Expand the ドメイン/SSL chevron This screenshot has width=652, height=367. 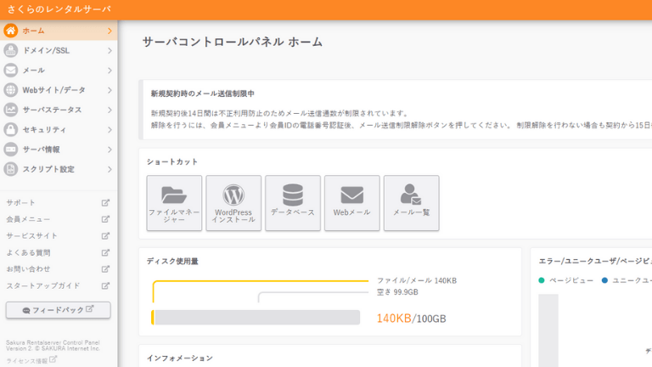(x=110, y=50)
